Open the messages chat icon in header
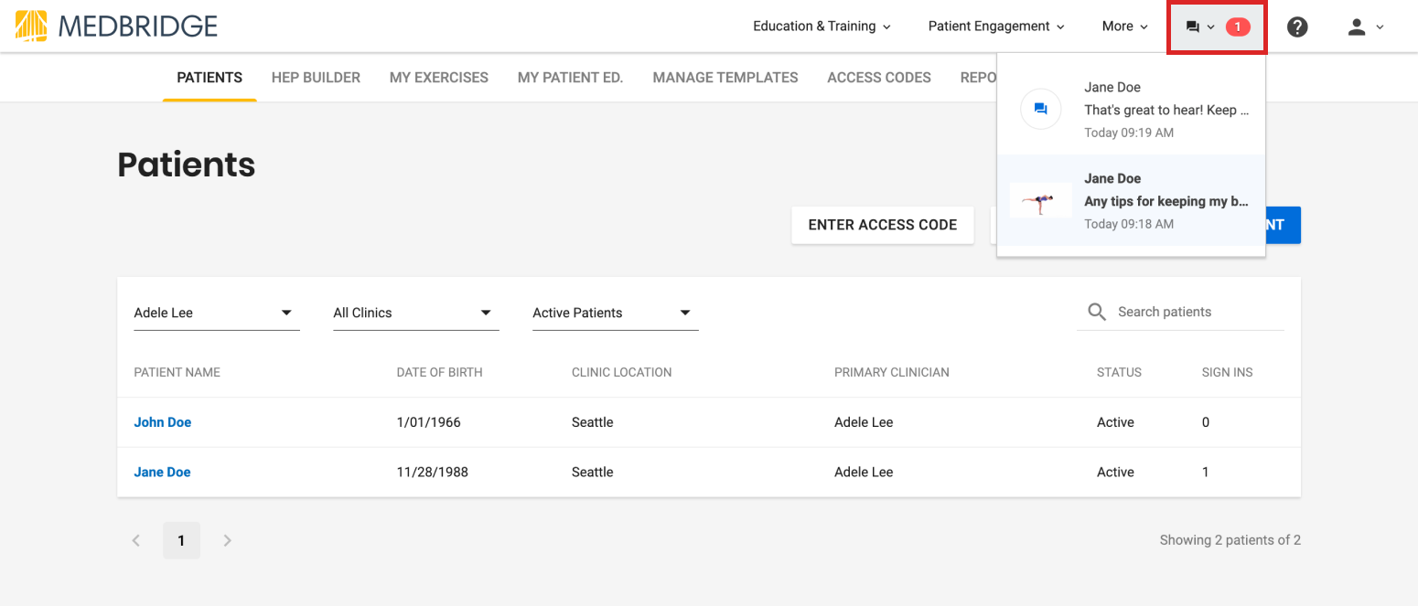The height and width of the screenshot is (606, 1418). [1192, 27]
